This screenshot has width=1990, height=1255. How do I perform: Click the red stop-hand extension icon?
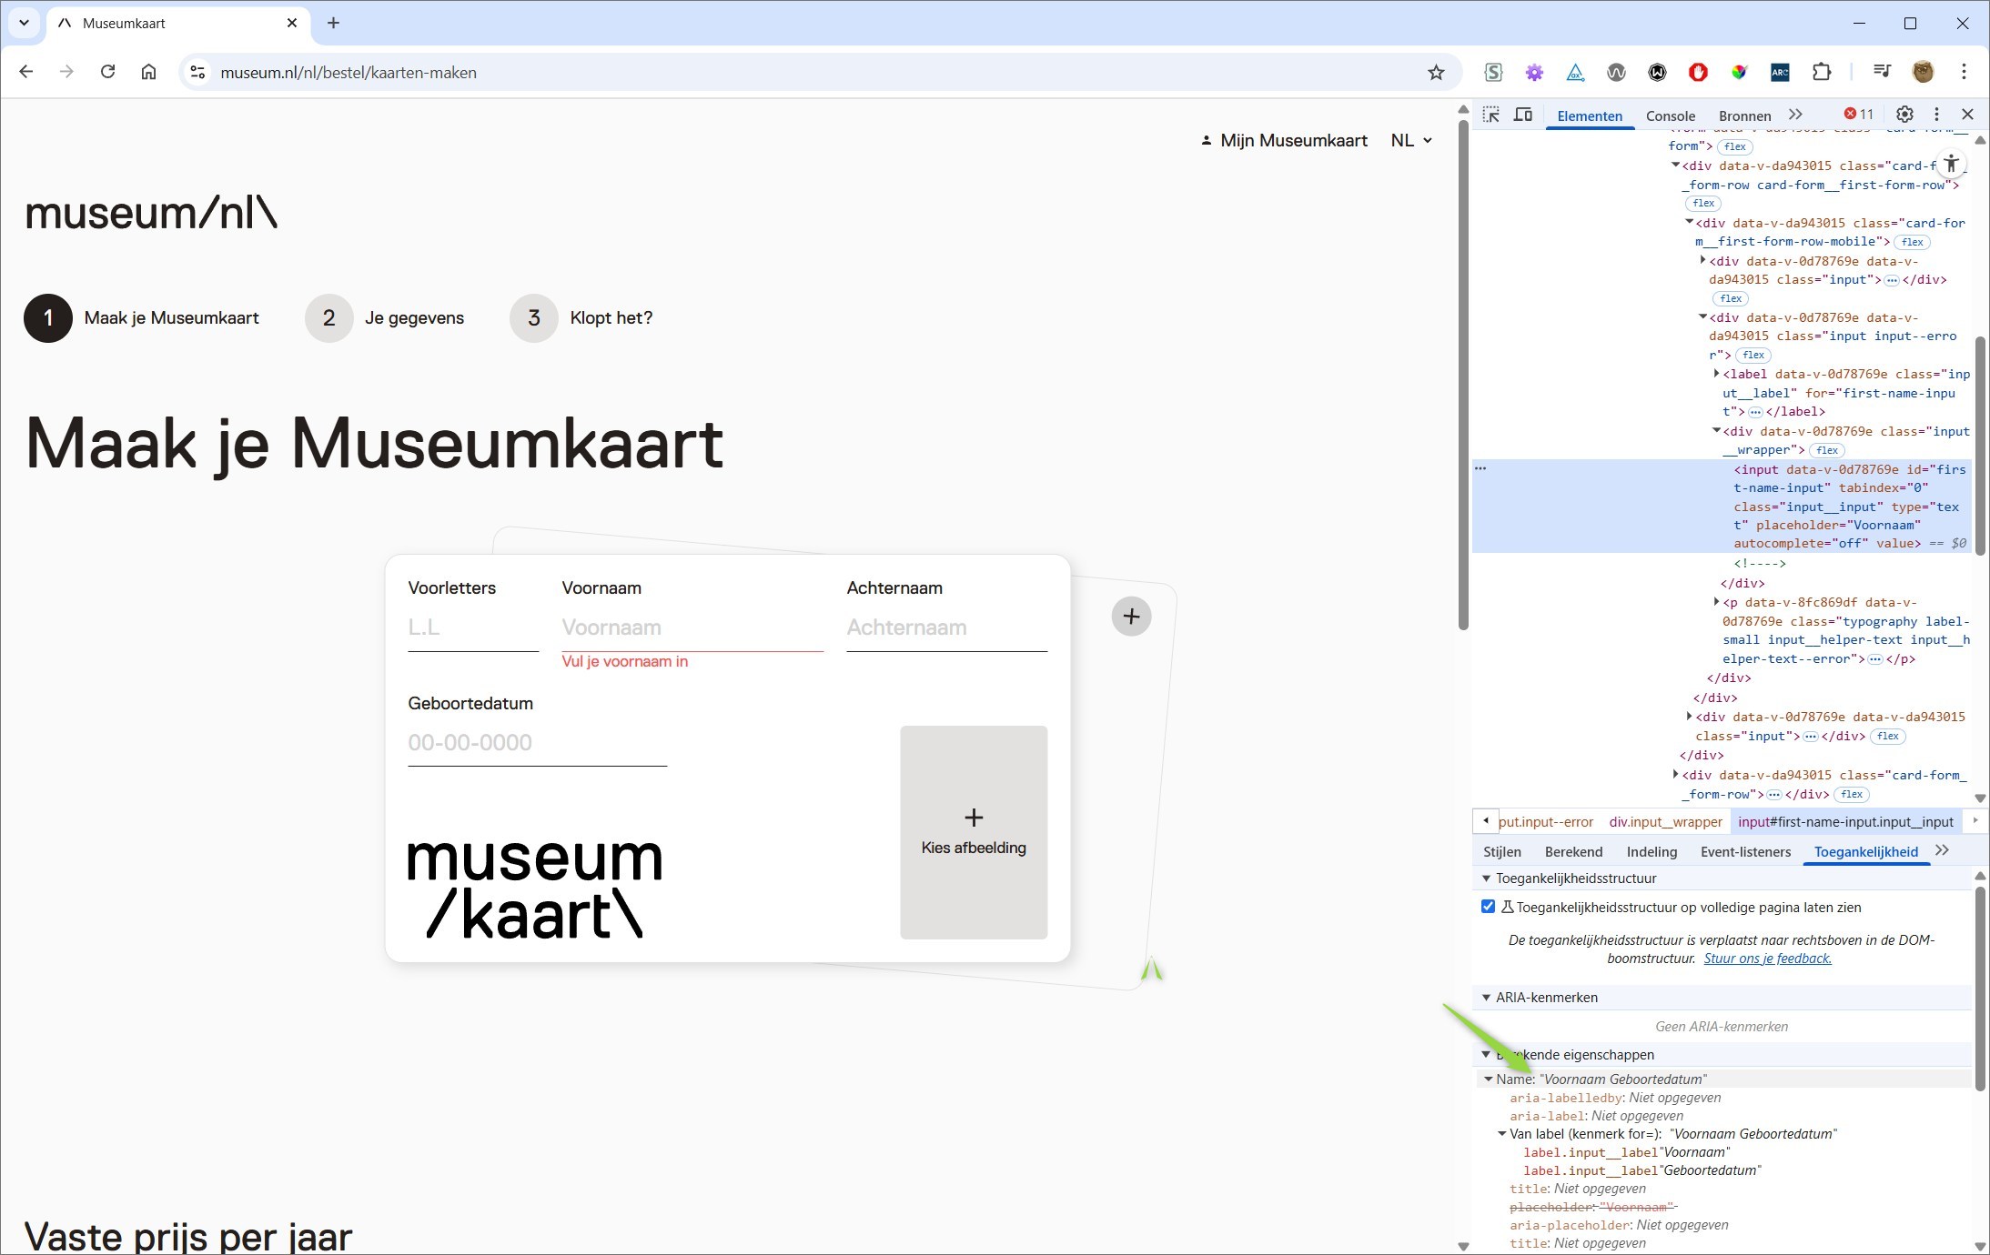1698,72
